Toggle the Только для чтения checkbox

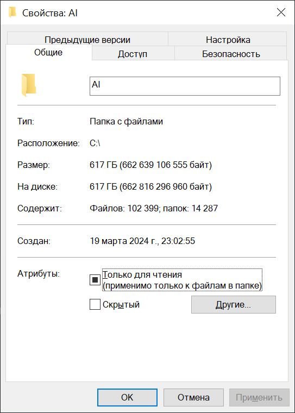point(95,280)
